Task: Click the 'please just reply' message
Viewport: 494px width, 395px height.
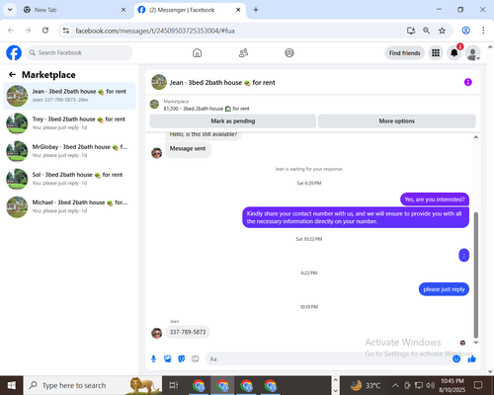Action: [444, 289]
